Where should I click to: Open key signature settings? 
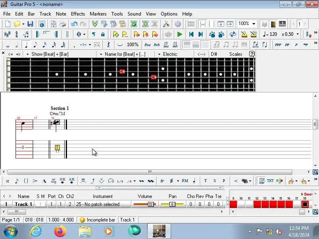click(x=7, y=34)
